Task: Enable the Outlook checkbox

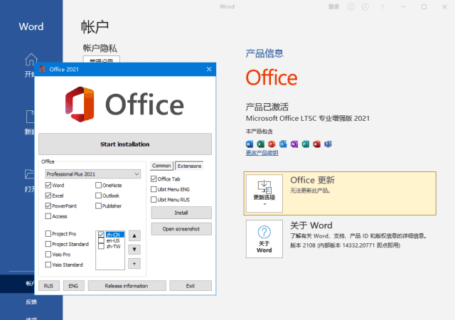Action: coord(98,196)
